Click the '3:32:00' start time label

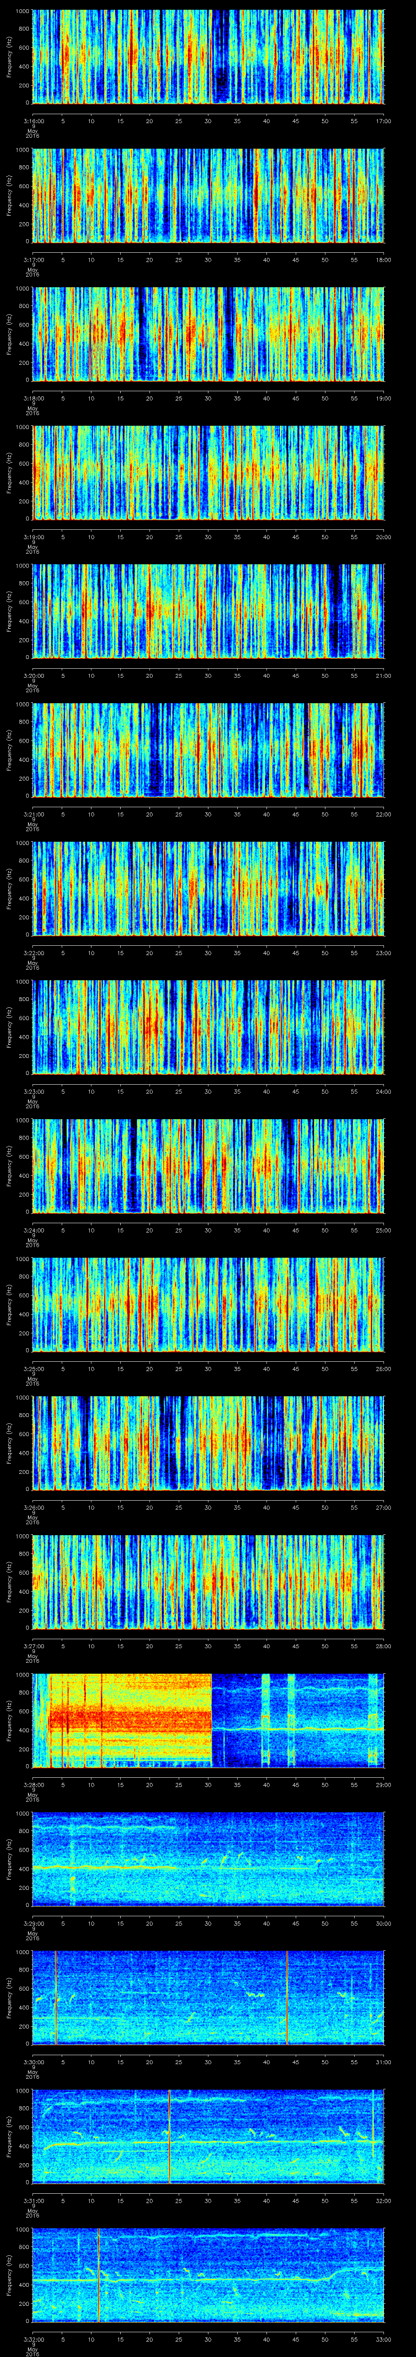tap(33, 2339)
